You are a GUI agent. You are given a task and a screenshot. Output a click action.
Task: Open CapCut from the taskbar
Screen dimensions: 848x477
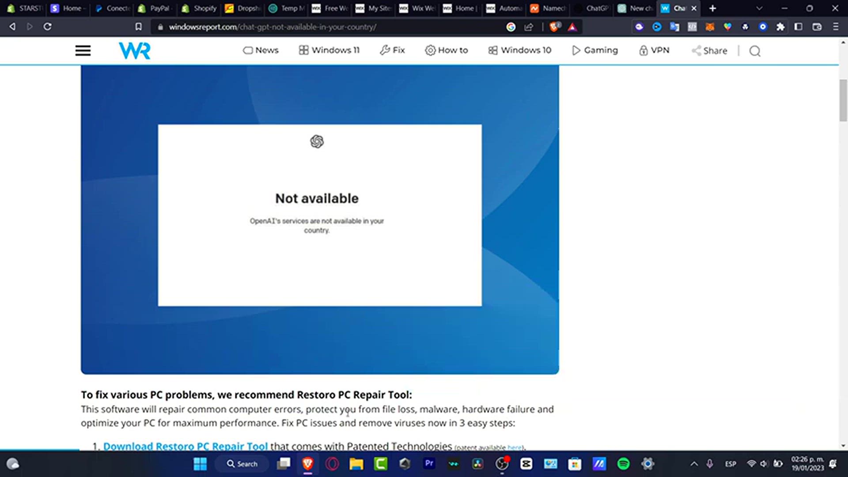click(526, 464)
